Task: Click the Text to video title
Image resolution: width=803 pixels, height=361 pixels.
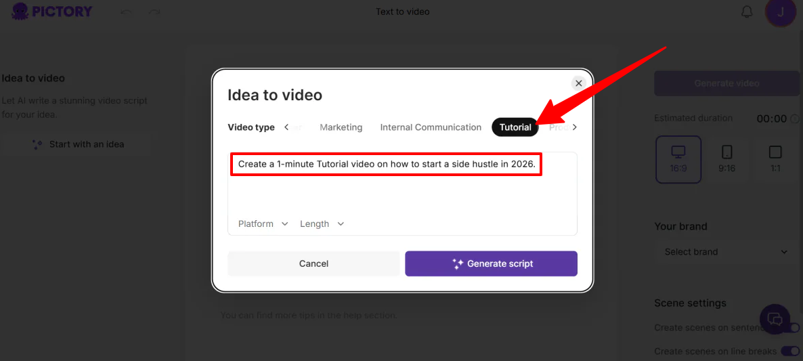Action: click(x=403, y=12)
